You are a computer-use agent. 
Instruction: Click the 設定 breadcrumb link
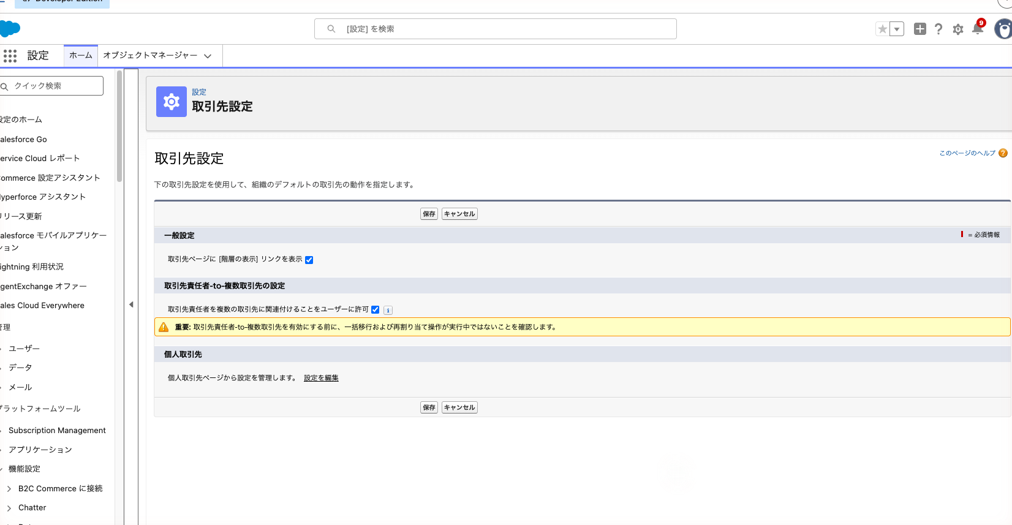[199, 92]
